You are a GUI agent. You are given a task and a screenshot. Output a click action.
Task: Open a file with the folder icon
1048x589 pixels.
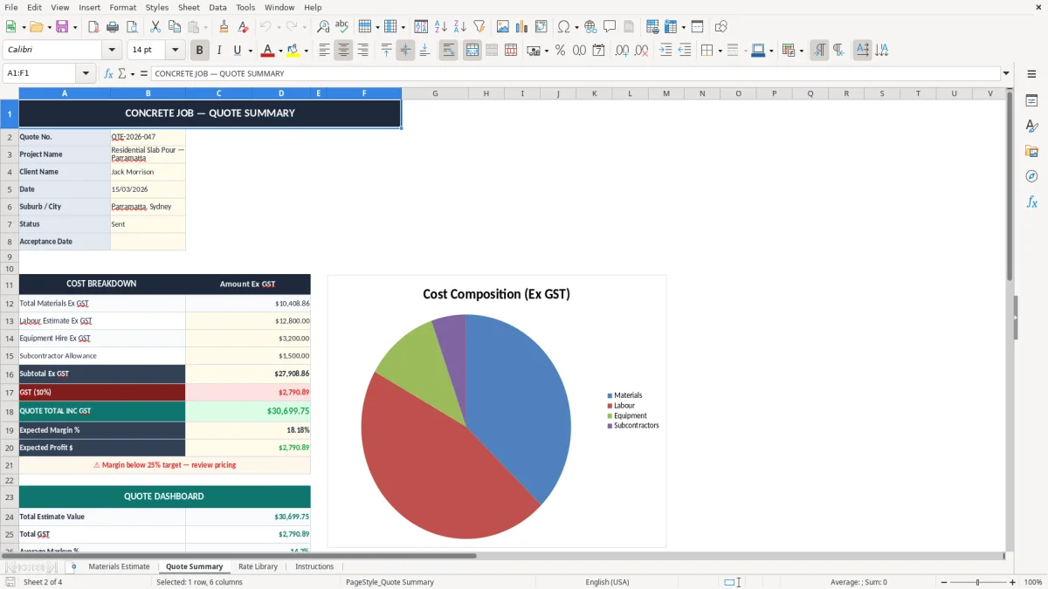(x=35, y=27)
